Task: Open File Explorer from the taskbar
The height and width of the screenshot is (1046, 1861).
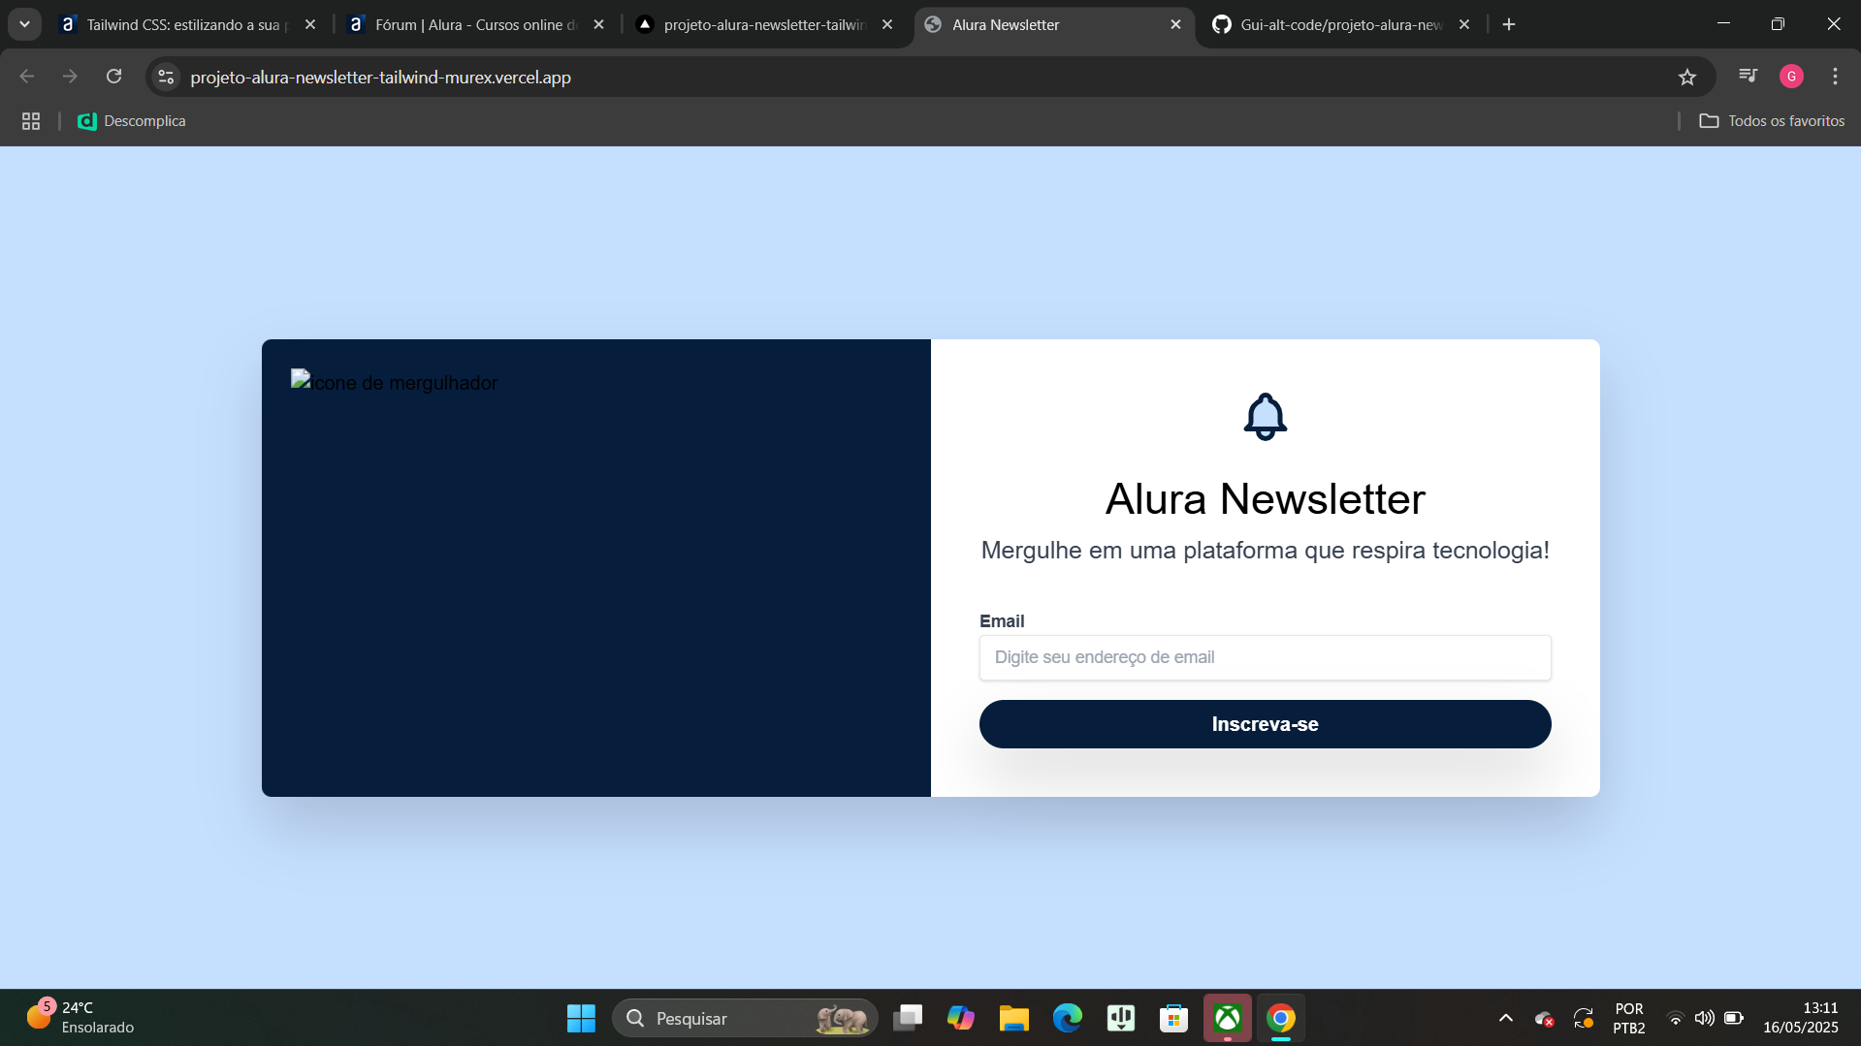Action: click(1014, 1018)
